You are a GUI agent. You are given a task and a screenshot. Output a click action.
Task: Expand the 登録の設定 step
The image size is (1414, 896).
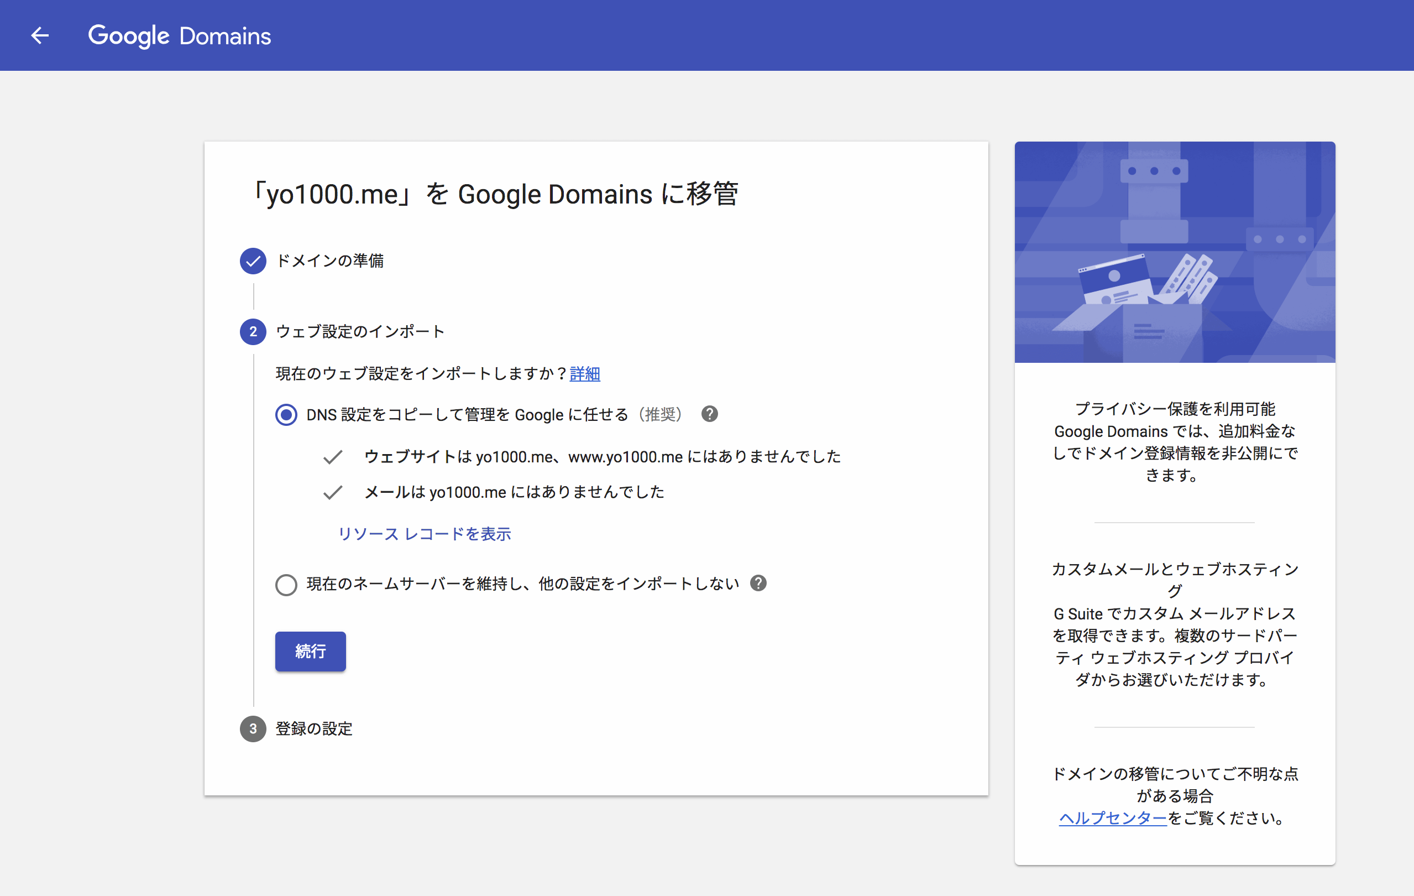click(313, 728)
